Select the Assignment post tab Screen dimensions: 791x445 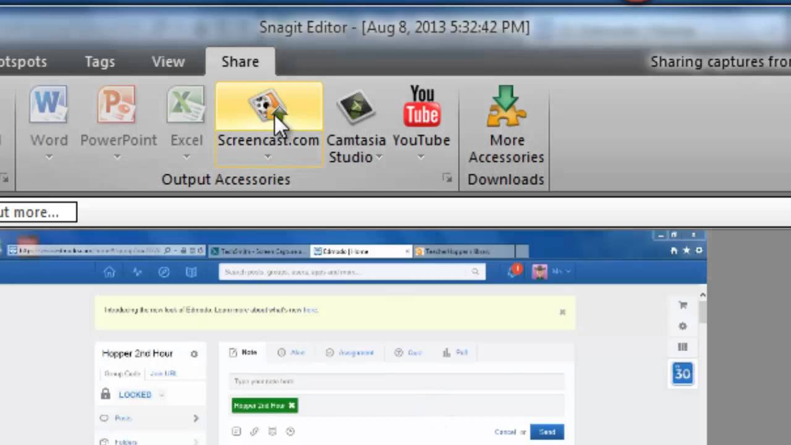coord(350,352)
